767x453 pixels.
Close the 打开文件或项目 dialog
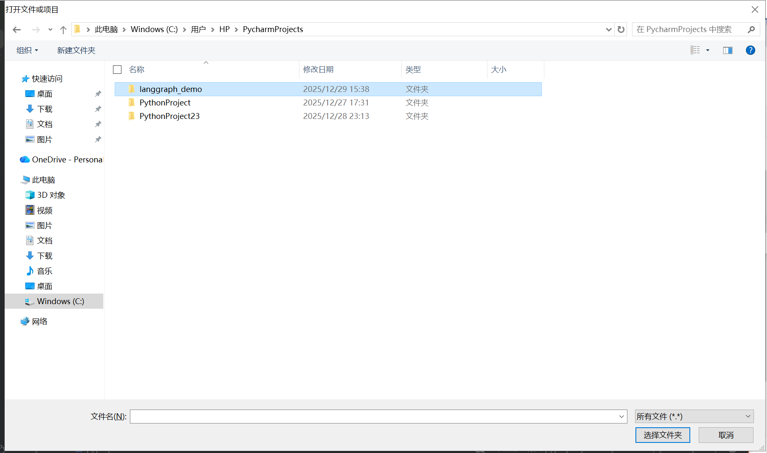pyautogui.click(x=755, y=9)
